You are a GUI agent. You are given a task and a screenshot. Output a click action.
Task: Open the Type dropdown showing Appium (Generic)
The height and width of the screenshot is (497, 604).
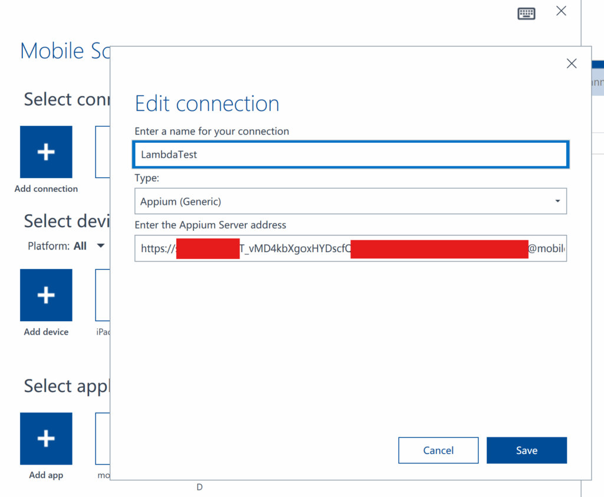(350, 201)
